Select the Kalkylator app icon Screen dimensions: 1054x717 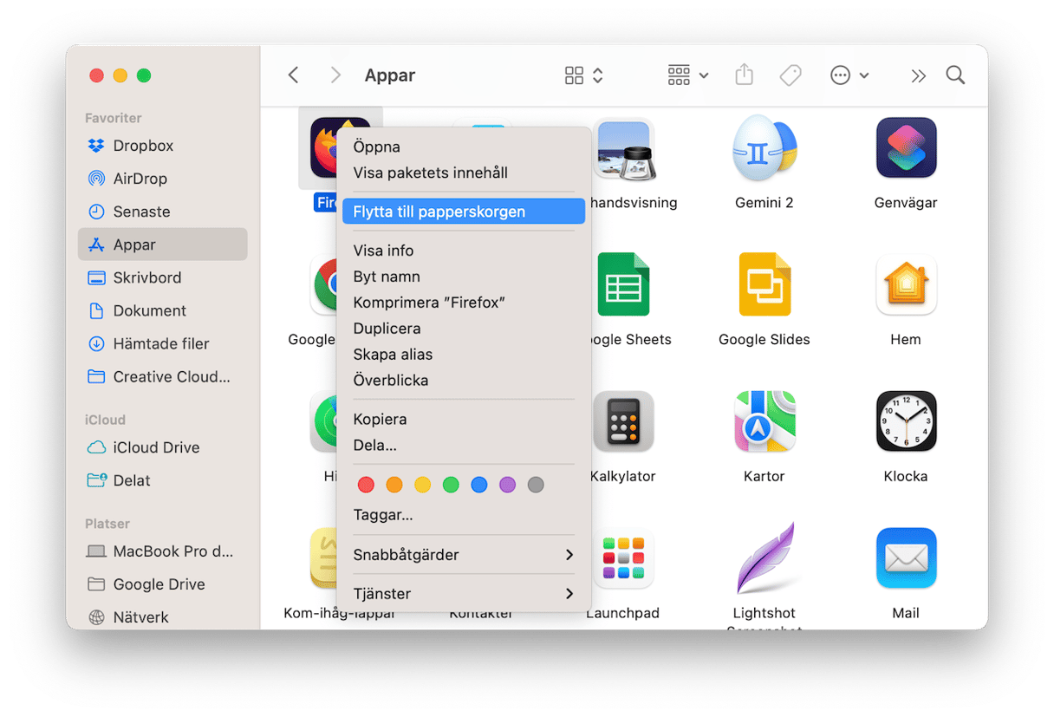coord(623,421)
